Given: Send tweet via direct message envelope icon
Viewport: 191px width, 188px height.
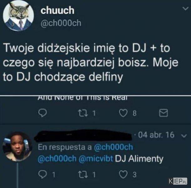Looking at the screenshot, I should (163, 113).
